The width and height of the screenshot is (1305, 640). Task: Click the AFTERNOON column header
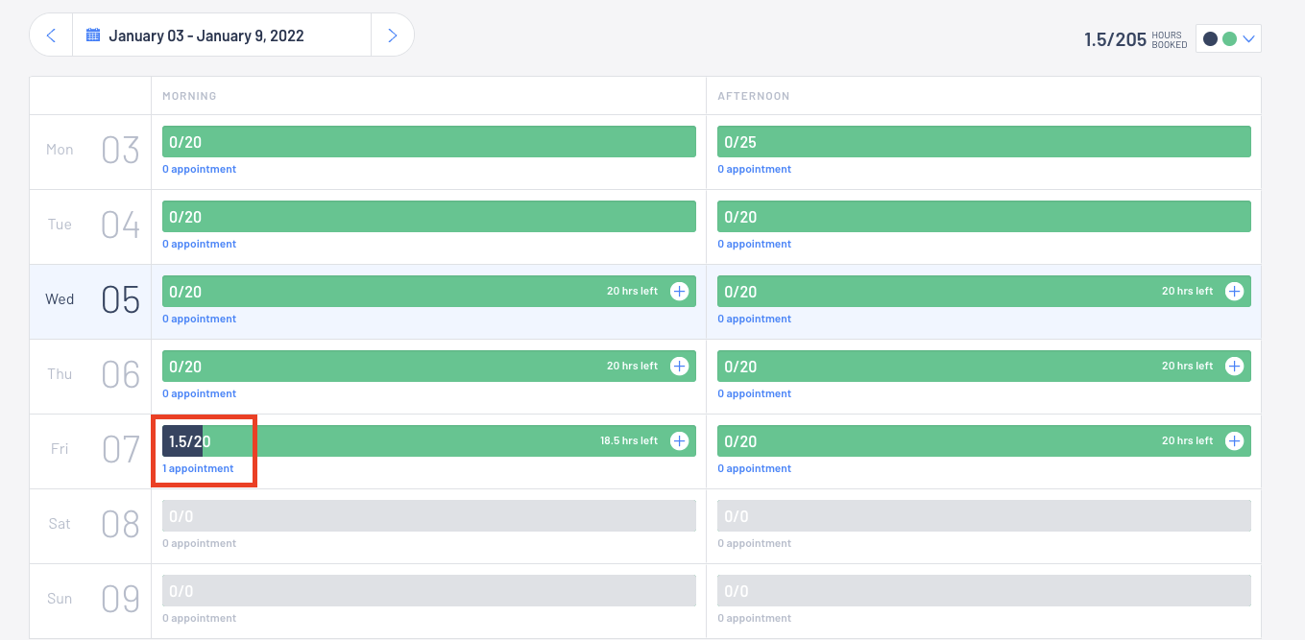click(x=754, y=96)
